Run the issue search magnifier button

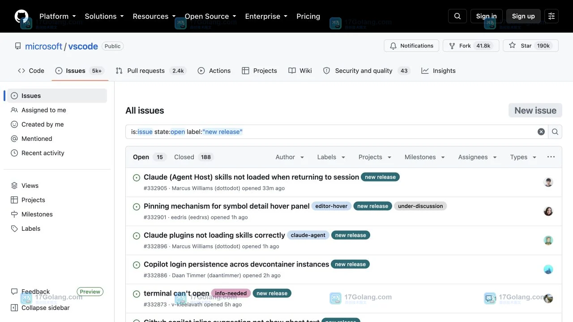555,131
